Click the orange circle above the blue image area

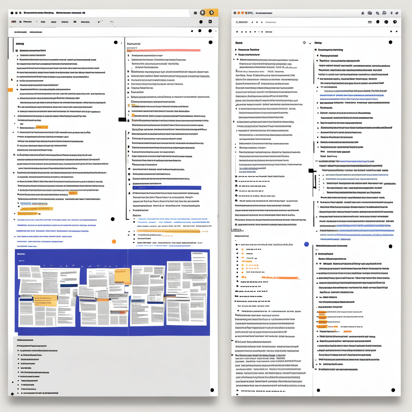click(114, 241)
